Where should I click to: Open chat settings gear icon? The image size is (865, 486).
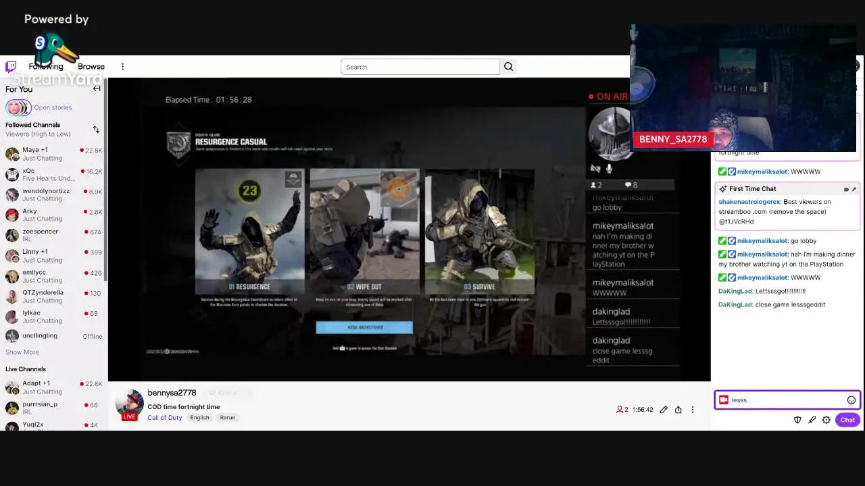[826, 420]
